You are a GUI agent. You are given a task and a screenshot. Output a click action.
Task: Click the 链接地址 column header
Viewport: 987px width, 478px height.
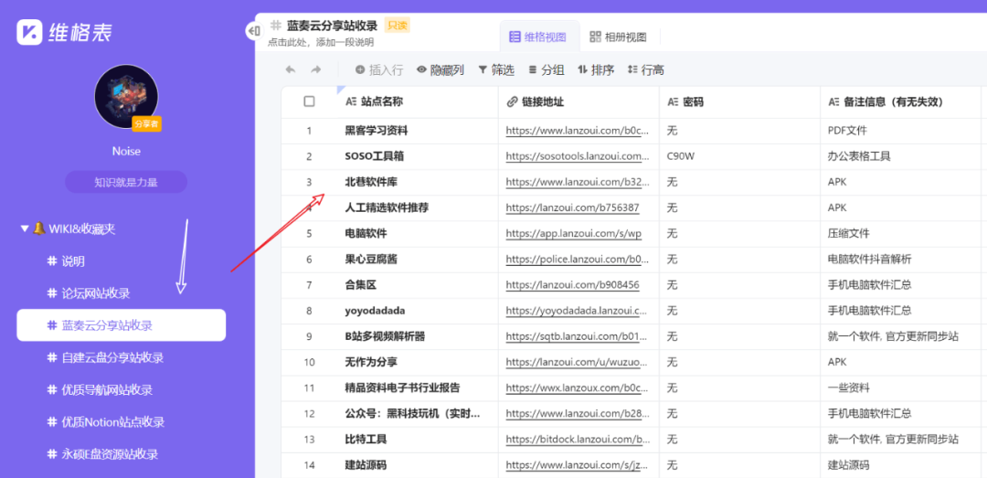[x=578, y=101]
